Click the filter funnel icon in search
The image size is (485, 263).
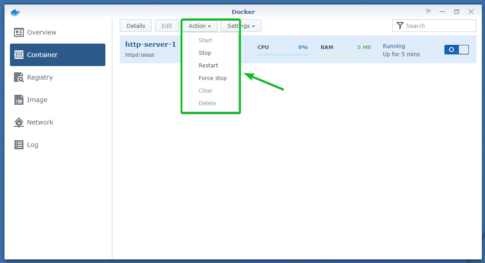pos(400,26)
